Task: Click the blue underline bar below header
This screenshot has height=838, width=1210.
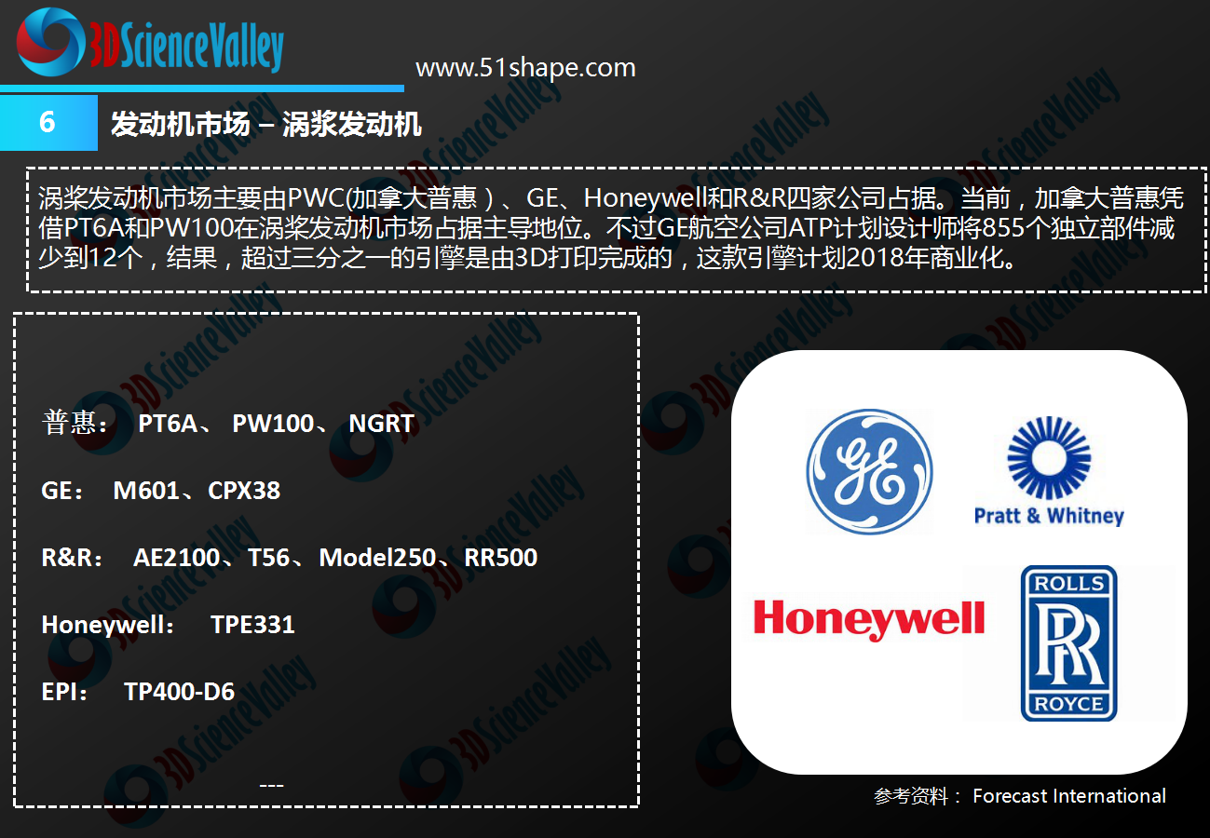Action: [202, 88]
